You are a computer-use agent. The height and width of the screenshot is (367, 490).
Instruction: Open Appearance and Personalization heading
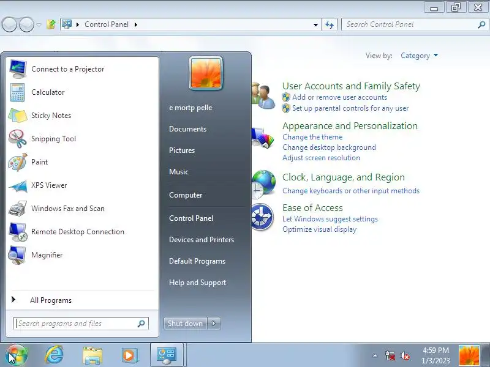click(350, 126)
